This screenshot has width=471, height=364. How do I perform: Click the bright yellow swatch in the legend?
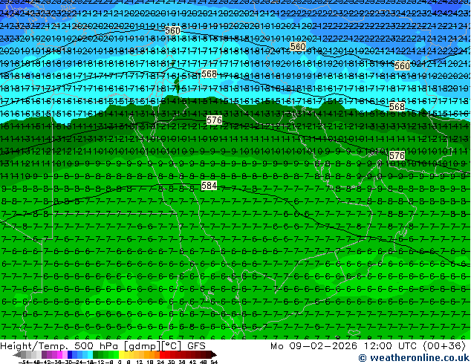122,354
